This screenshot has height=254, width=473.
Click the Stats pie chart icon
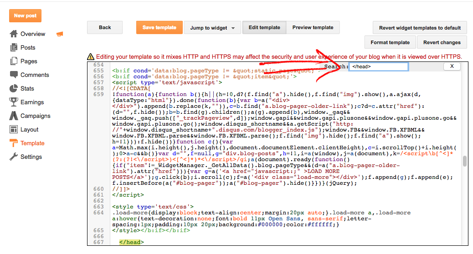[14, 88]
